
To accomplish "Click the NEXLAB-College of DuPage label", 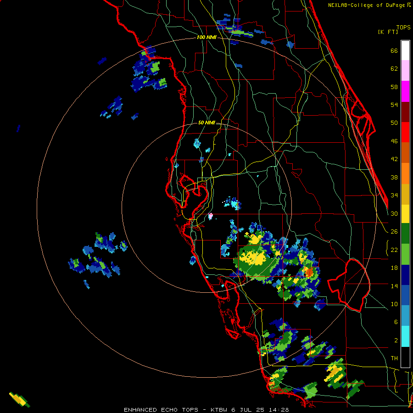I will (x=367, y=5).
